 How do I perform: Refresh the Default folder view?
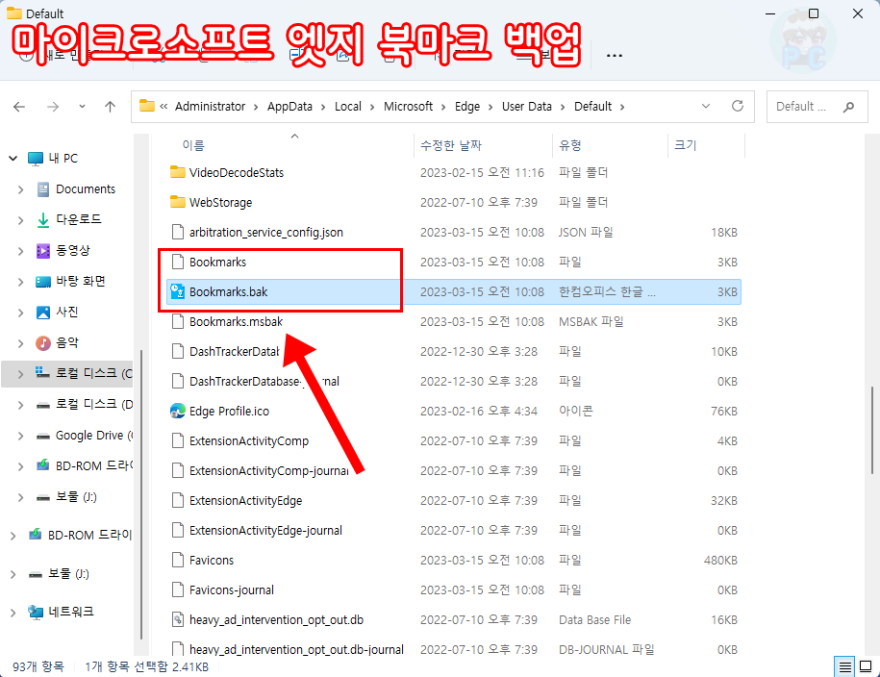pyautogui.click(x=738, y=106)
